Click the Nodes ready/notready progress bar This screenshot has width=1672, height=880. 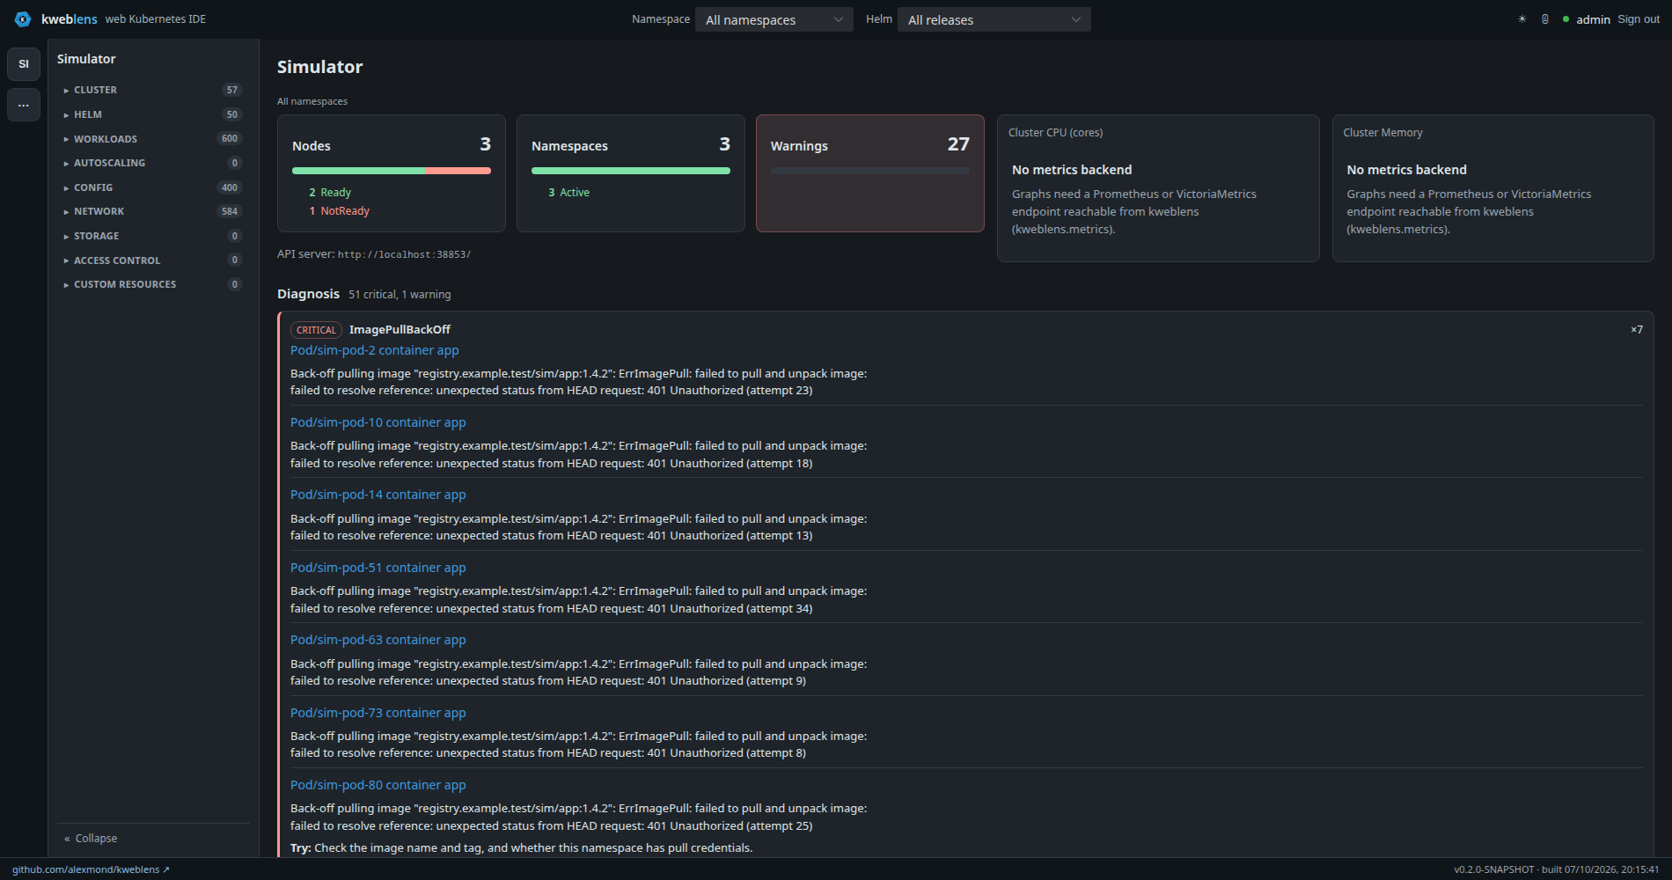[392, 171]
